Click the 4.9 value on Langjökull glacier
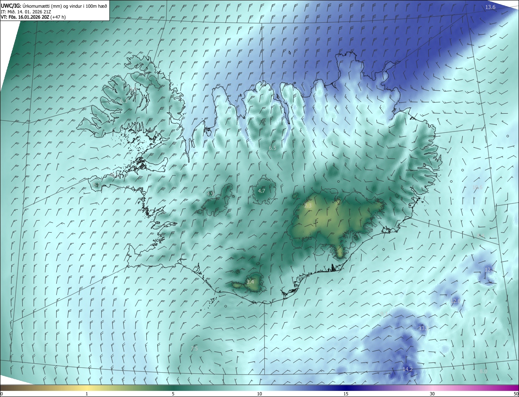The height and width of the screenshot is (397, 519). pos(210,194)
